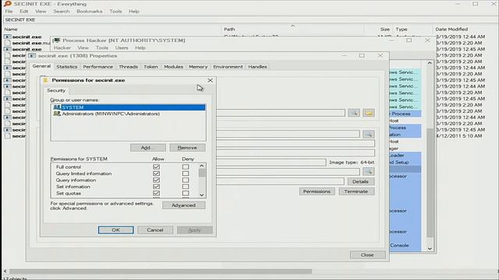
Task: Click Process Hacker list scrollbar down arrow
Action: [430, 249]
